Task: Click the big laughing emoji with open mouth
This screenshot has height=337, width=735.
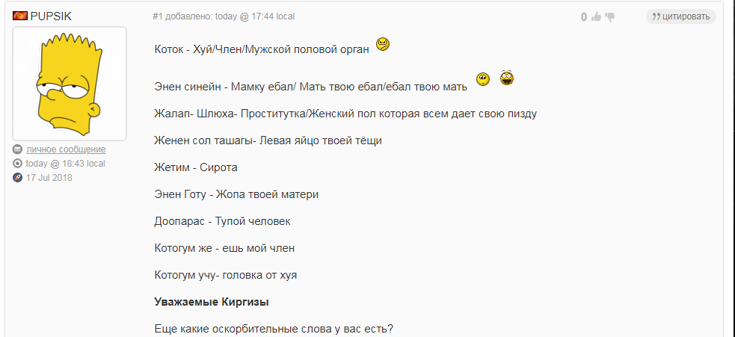Action: (507, 77)
